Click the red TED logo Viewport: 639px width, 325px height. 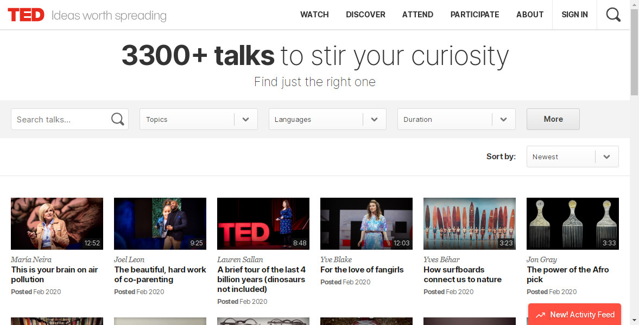coord(26,15)
